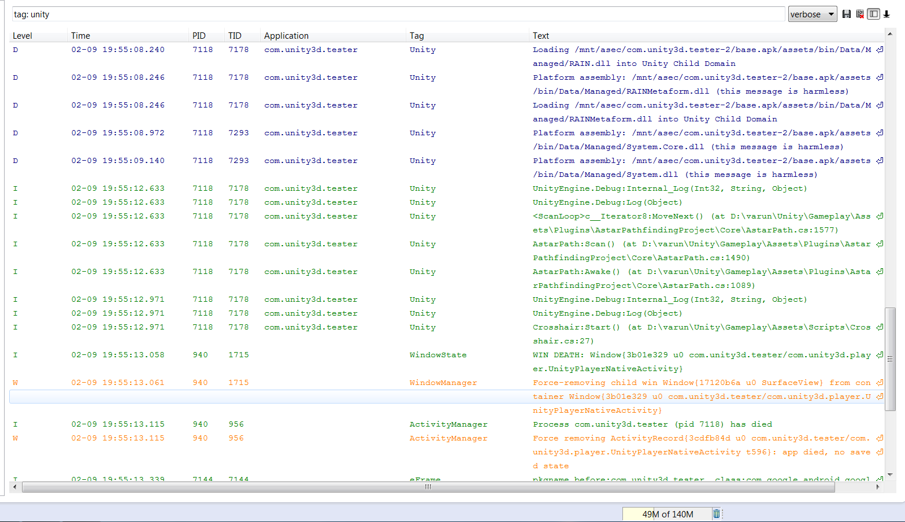Click the garbage collector trash icon
This screenshot has height=522, width=905.
(717, 514)
